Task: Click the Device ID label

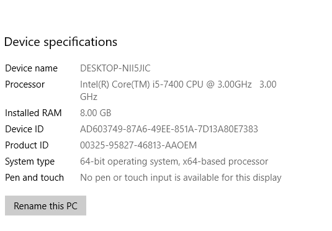Action: (x=24, y=129)
